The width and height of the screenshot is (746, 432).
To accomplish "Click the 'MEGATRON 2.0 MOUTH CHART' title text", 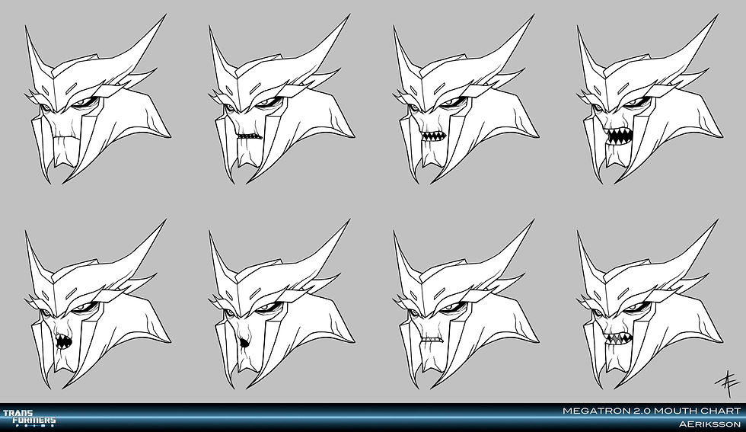I will tap(652, 411).
